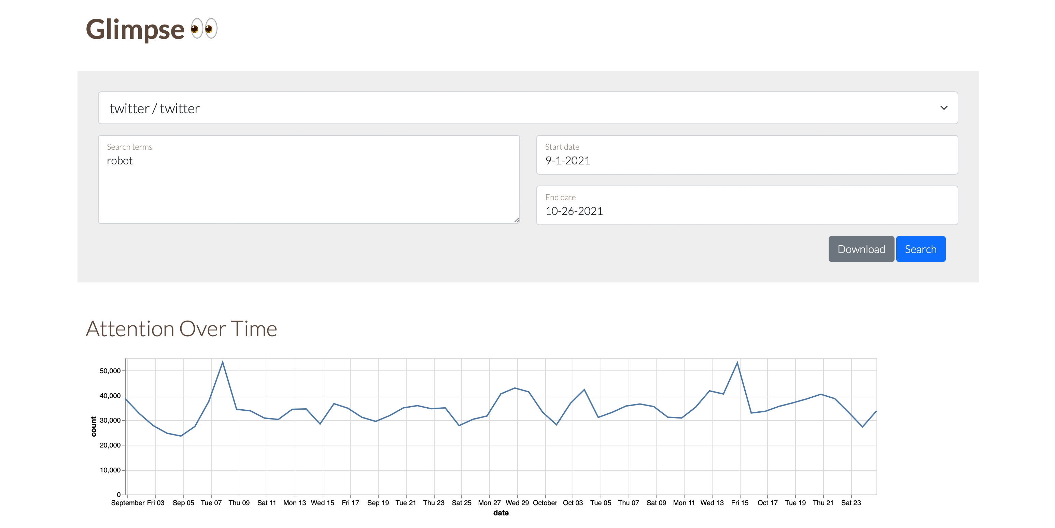Screen dimensions: 1055x528
Task: Click the Fri 03 x-axis label
Action: click(x=156, y=503)
